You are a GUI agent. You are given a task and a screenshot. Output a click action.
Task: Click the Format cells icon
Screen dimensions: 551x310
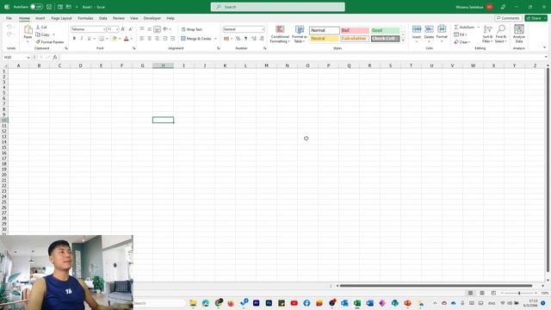point(442,29)
